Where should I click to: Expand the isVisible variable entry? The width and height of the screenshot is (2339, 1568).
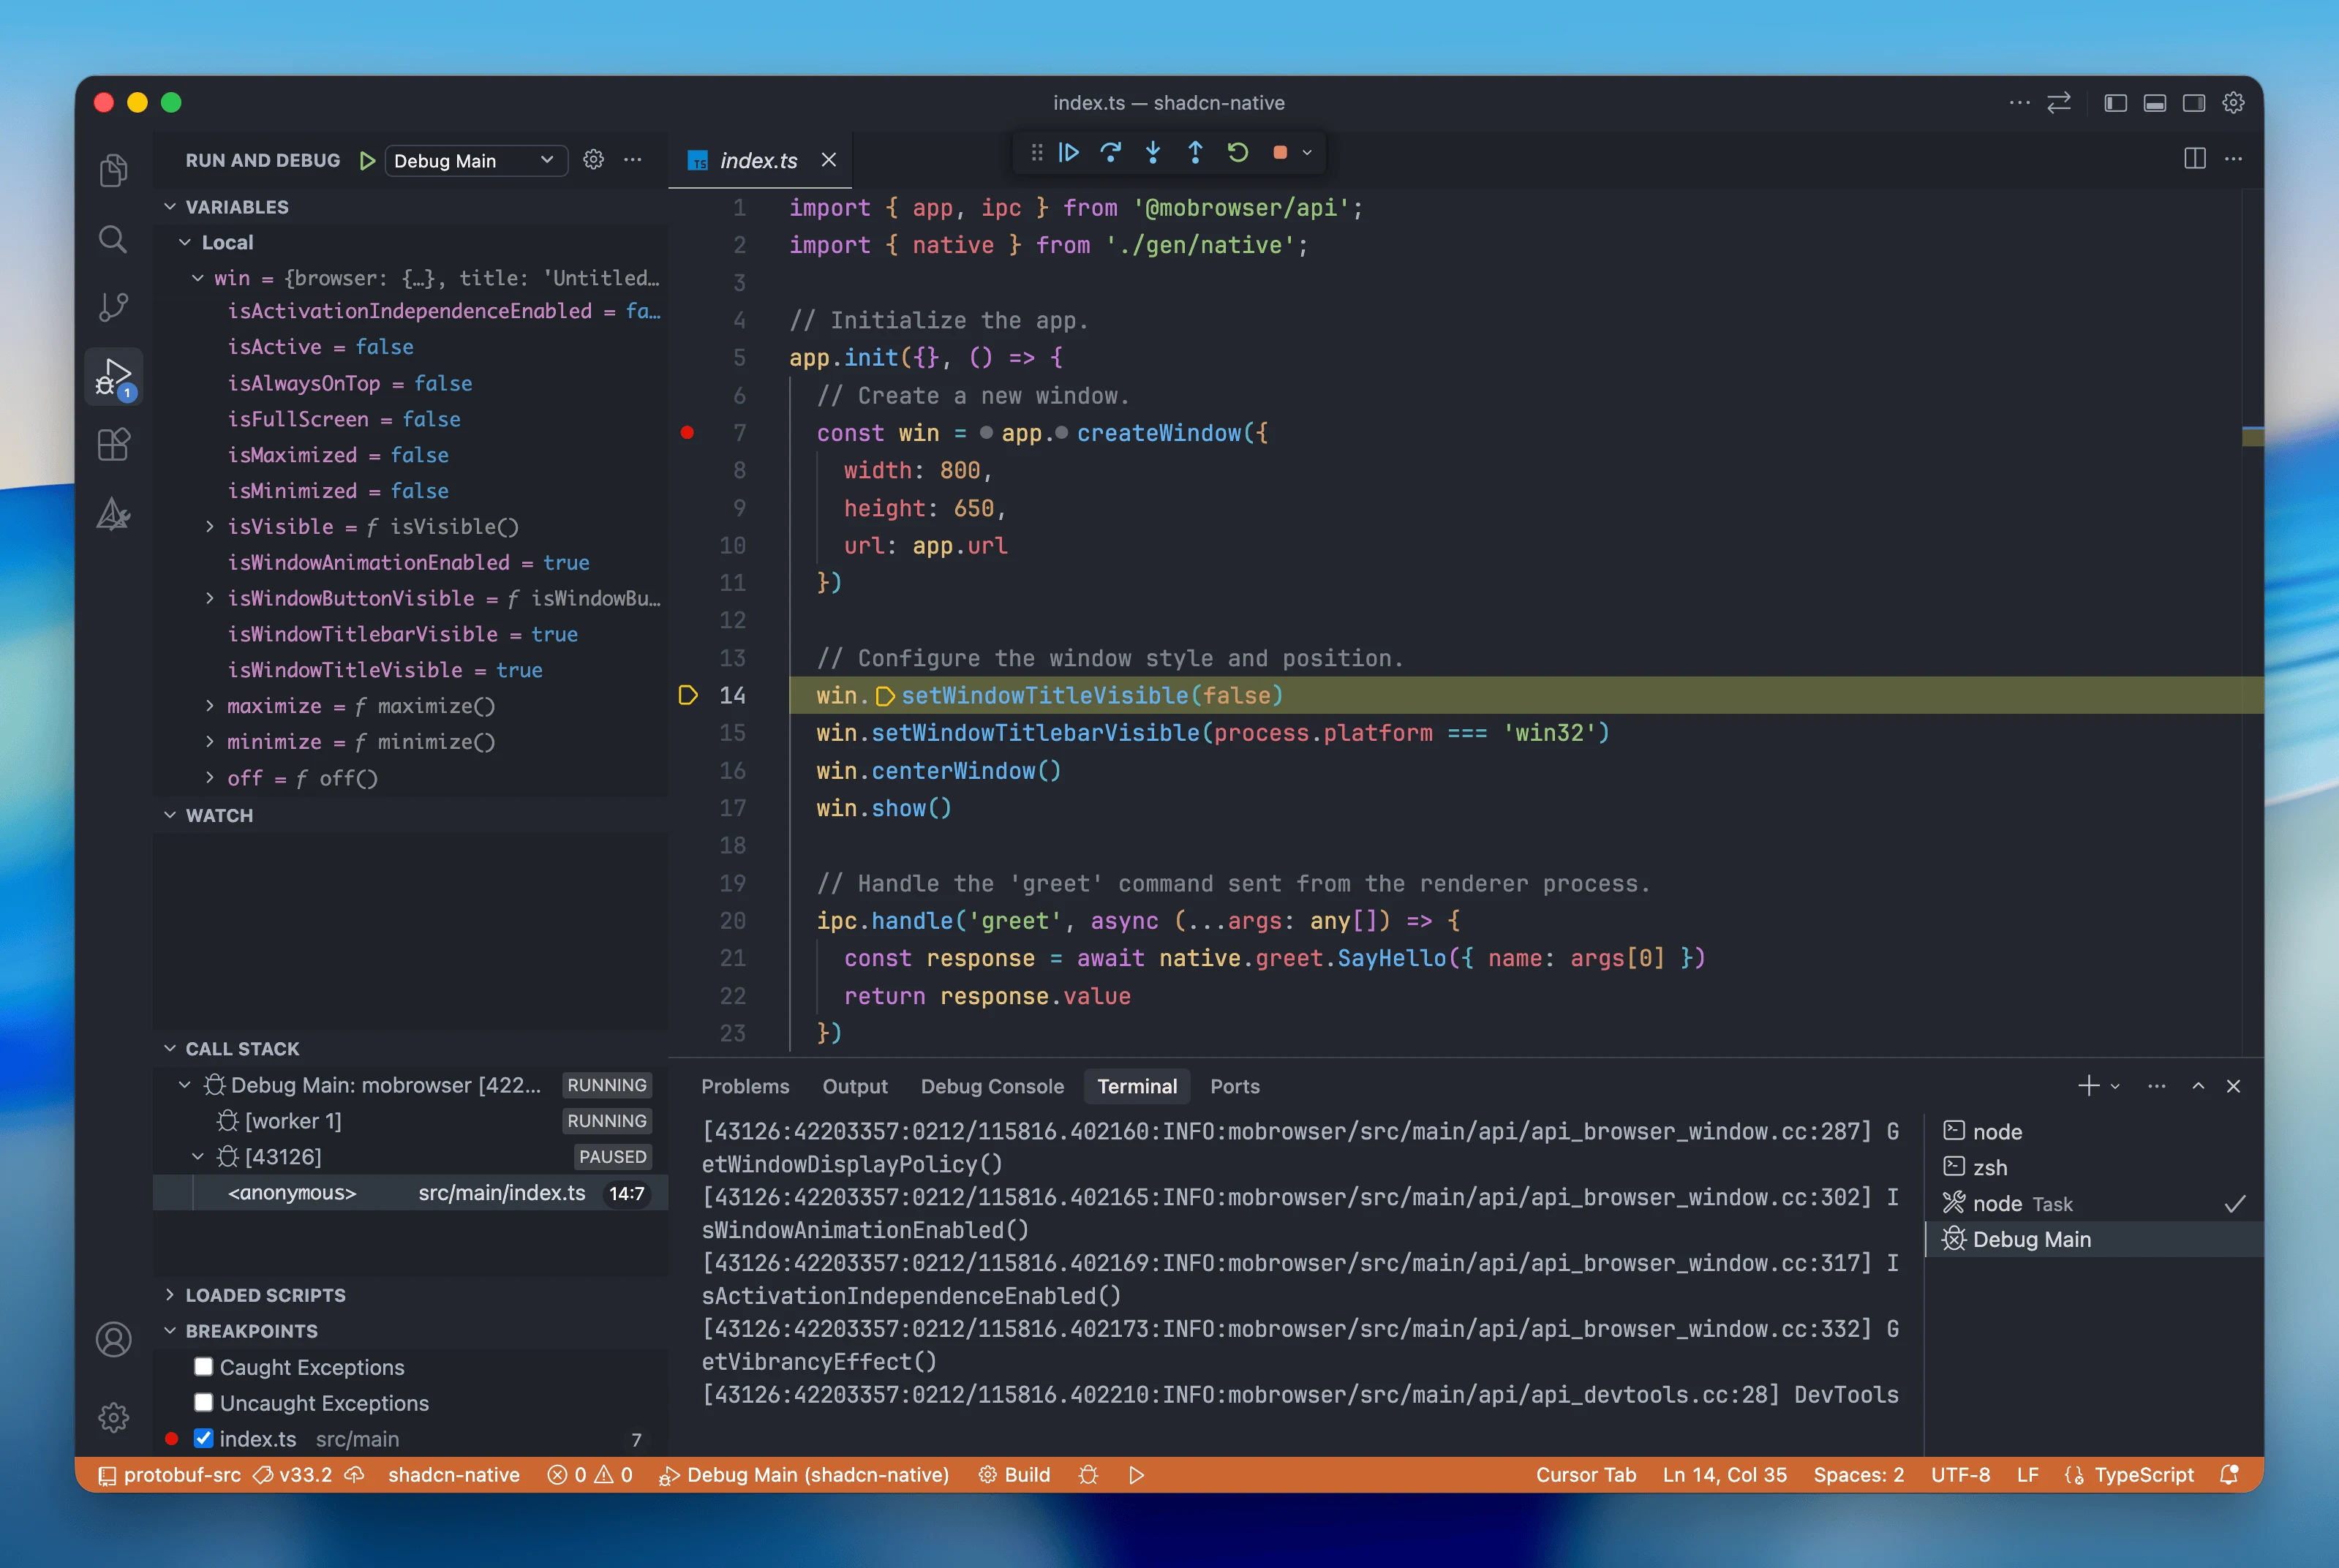tap(209, 526)
